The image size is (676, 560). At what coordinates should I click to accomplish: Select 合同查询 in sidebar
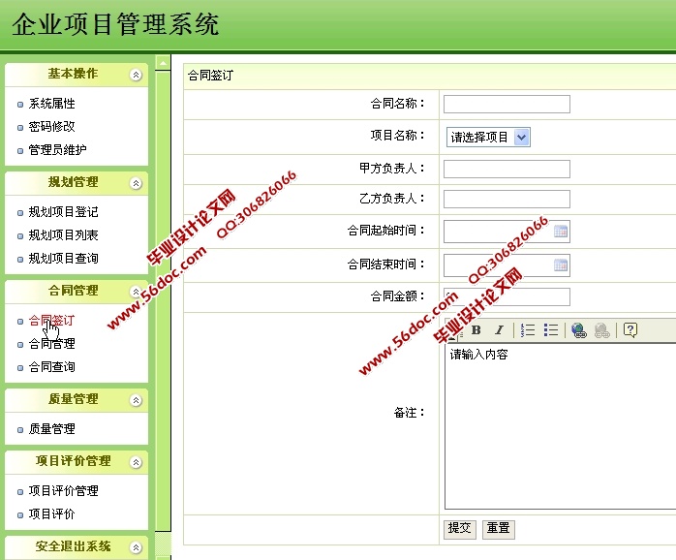pyautogui.click(x=51, y=367)
